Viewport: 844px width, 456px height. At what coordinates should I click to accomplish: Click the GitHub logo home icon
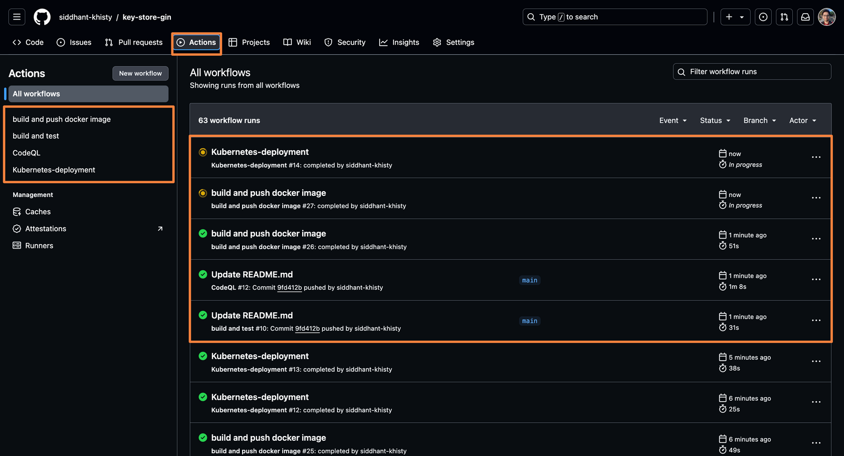click(x=42, y=17)
